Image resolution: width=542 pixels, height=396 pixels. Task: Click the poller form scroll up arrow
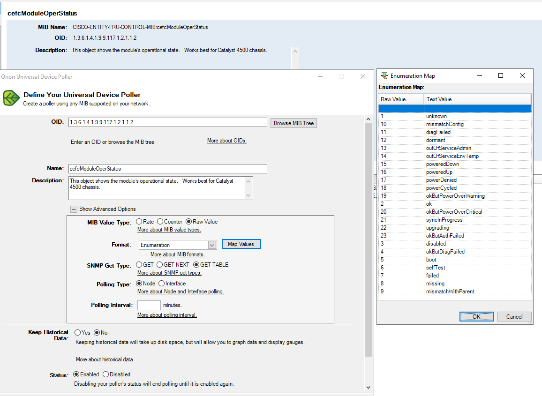pyautogui.click(x=368, y=119)
